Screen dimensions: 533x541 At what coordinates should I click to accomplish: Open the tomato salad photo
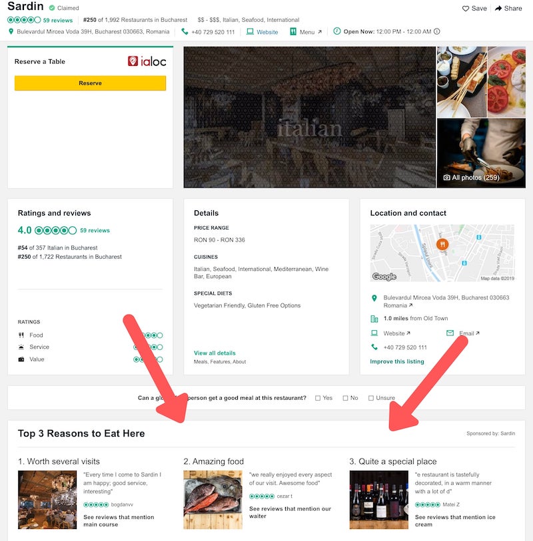coord(507,82)
